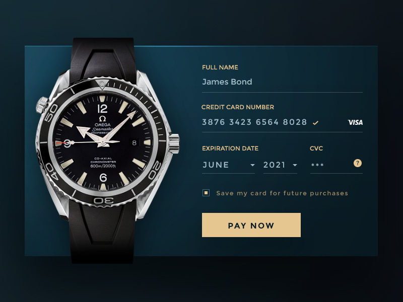Screen dimensions: 403x302
Task: Click the CREDIT CARD NUMBER label
Action: click(x=238, y=107)
